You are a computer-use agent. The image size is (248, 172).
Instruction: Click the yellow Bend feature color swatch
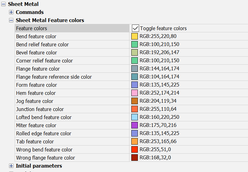134,36
